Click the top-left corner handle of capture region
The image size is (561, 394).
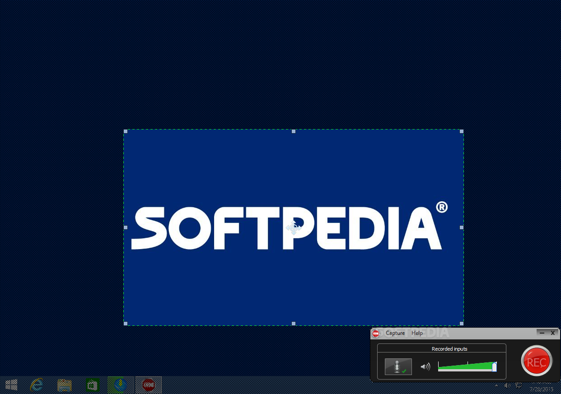tap(126, 131)
